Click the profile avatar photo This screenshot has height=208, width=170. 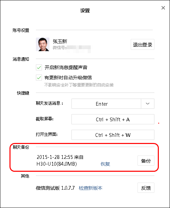43,44
